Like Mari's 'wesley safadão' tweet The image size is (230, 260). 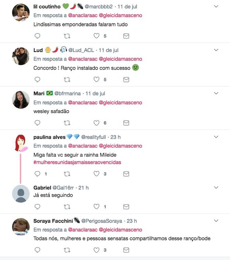[97, 123]
